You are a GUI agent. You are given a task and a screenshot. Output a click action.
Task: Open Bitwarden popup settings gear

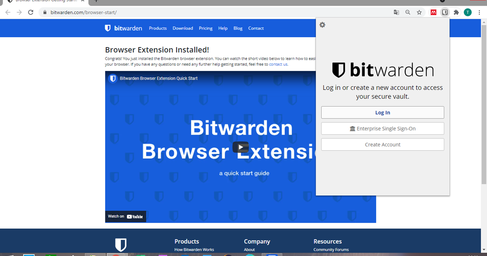(322, 25)
